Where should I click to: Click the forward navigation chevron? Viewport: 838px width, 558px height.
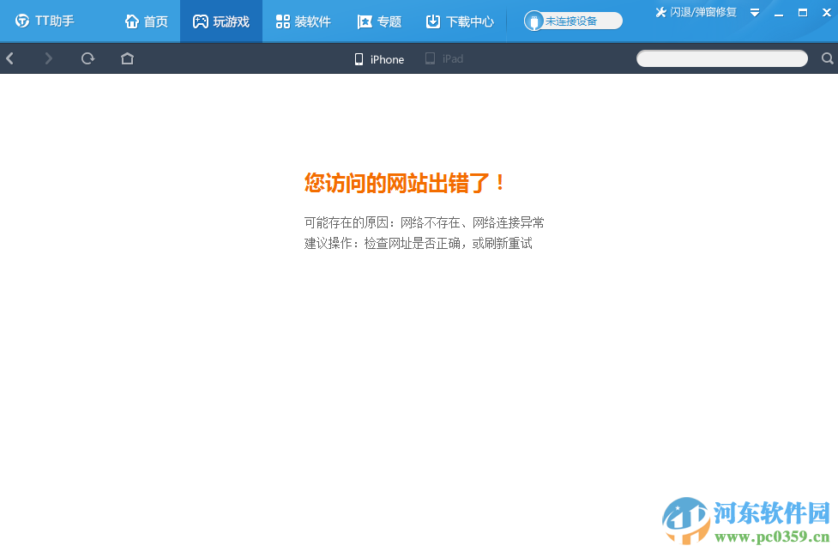[x=49, y=58]
